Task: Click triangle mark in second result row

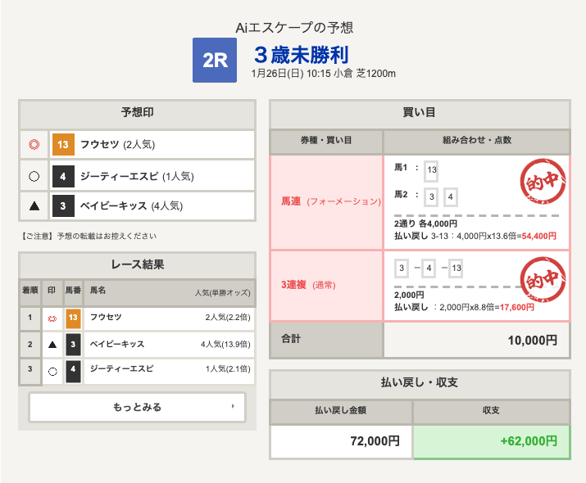Action: [x=52, y=345]
